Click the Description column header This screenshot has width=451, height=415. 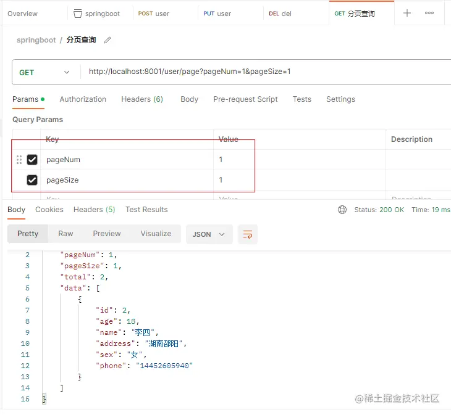click(x=411, y=139)
